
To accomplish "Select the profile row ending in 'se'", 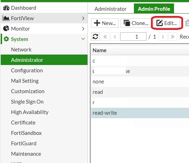I will 140,71.
